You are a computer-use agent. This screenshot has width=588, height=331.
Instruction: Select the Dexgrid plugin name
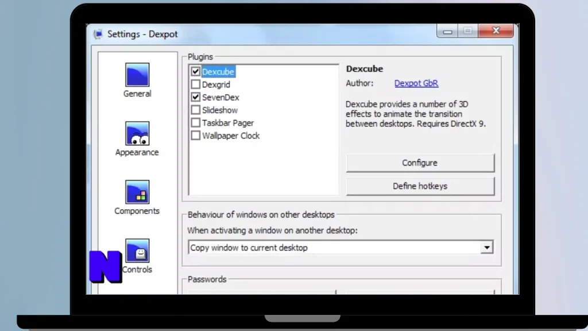(x=216, y=84)
